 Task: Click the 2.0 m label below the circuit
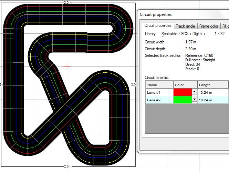pos(68,166)
